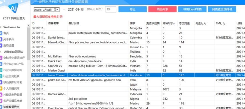Click the 默认开始页 input field showing 19

tap(111, 9)
